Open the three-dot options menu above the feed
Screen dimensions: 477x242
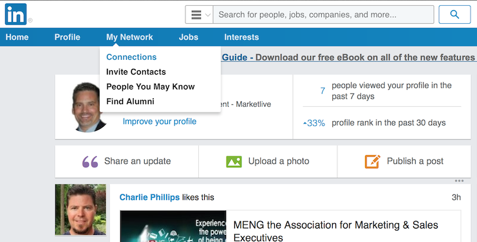point(459,181)
